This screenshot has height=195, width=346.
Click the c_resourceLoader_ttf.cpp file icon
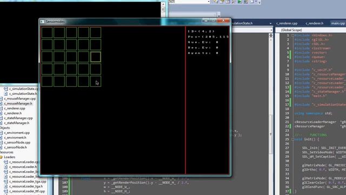click(x=6, y=191)
